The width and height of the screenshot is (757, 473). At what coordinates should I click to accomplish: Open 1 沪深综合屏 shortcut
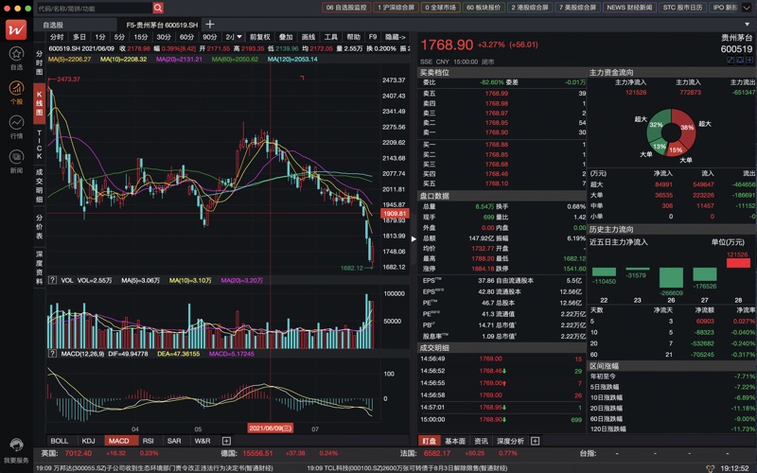click(396, 8)
